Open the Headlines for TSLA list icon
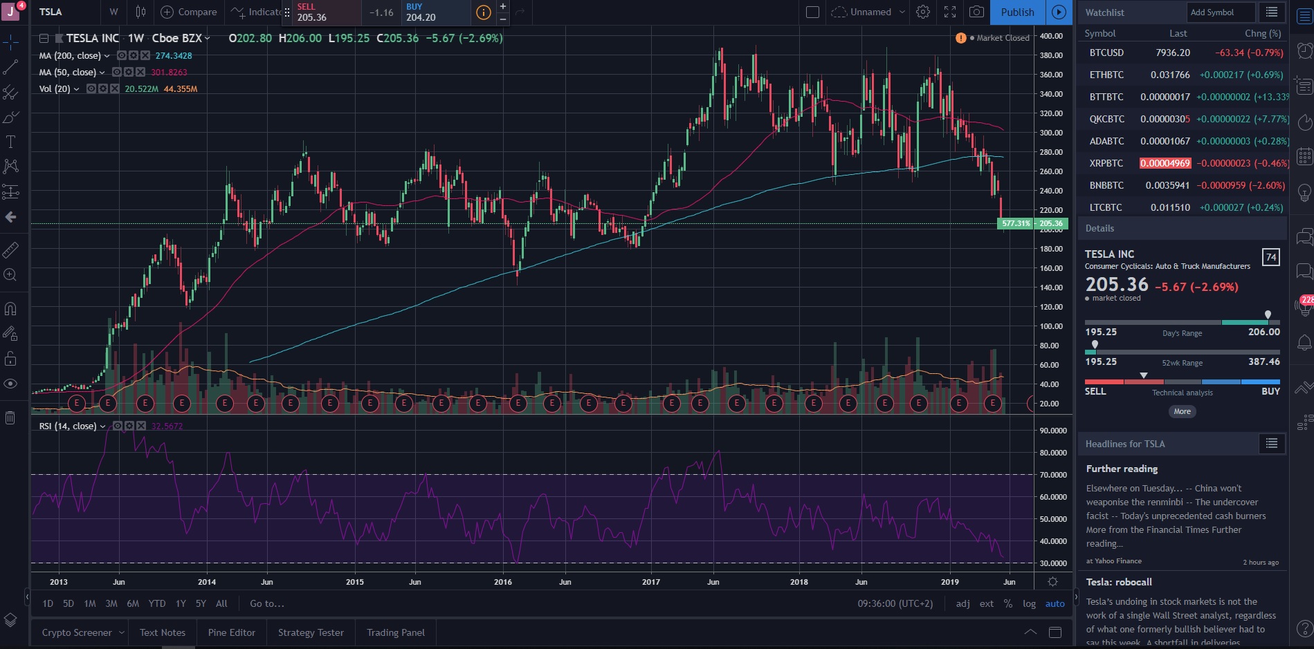This screenshot has width=1314, height=649. (x=1272, y=444)
